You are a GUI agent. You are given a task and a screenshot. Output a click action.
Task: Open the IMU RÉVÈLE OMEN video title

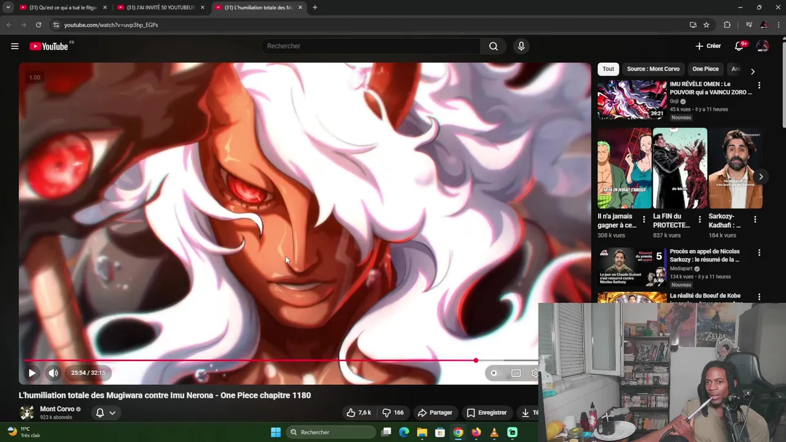[x=710, y=88]
